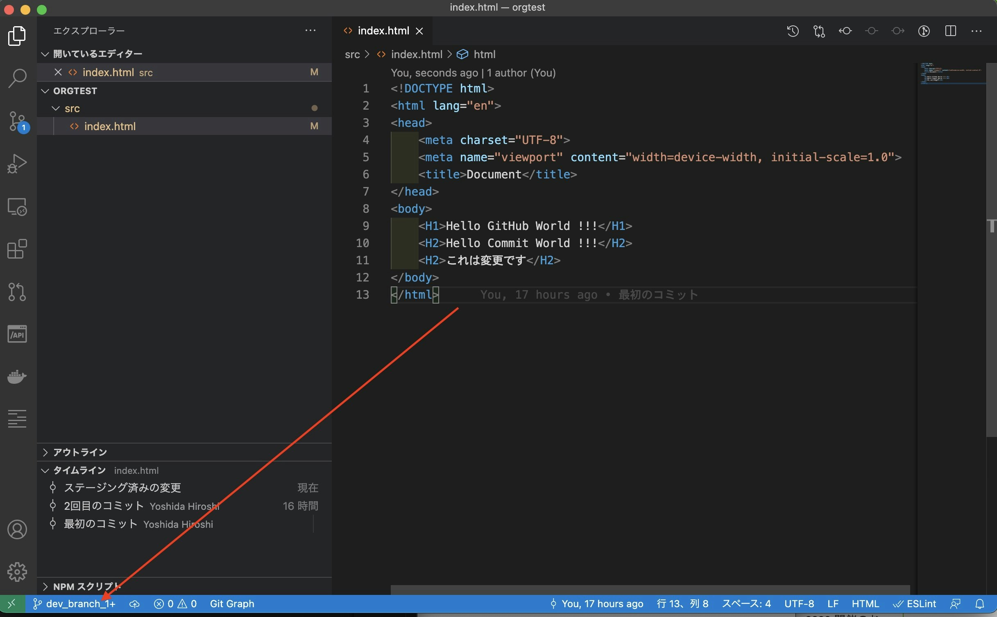Open the Source Control view
This screenshot has height=617, width=997.
pyautogui.click(x=17, y=121)
